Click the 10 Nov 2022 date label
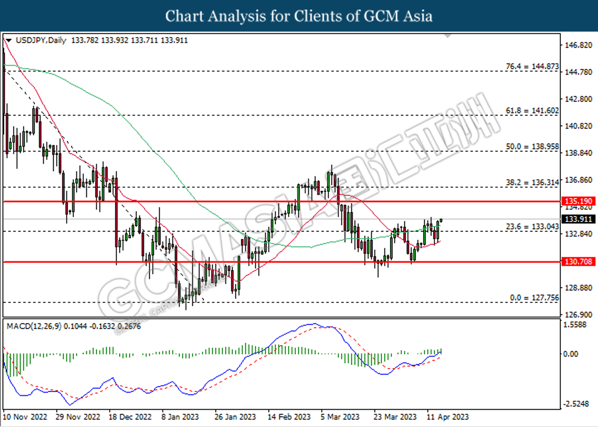This screenshot has width=598, height=427. (x=25, y=417)
